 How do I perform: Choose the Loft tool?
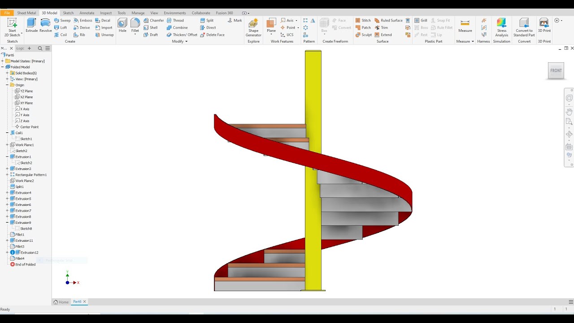click(61, 27)
